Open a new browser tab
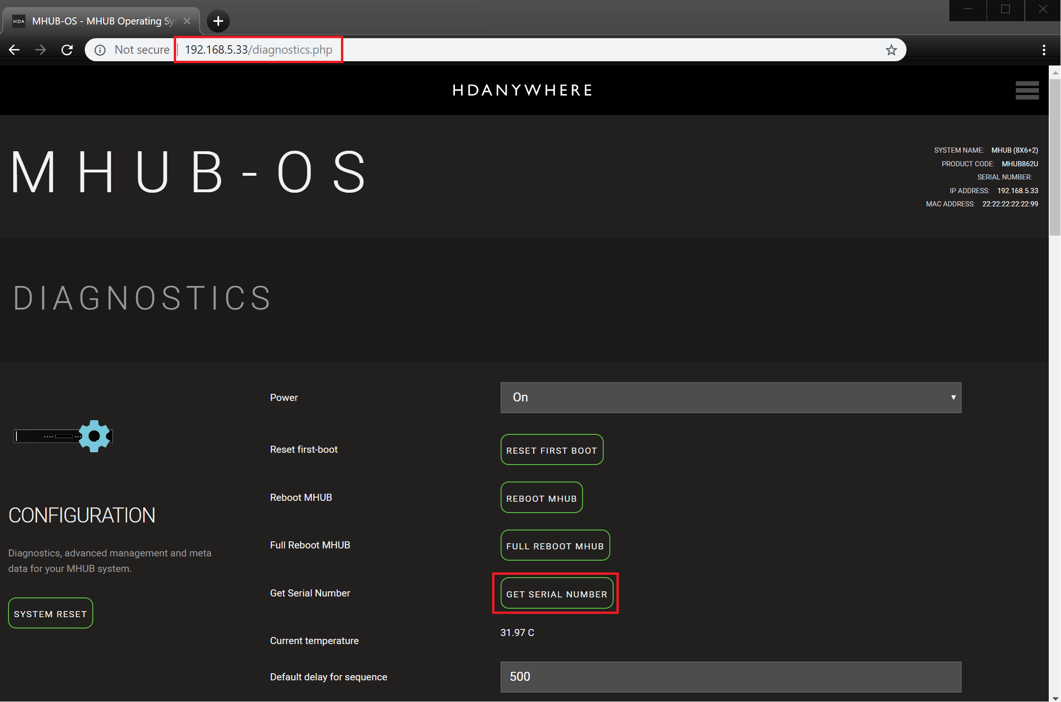Image resolution: width=1061 pixels, height=702 pixels. 218,21
